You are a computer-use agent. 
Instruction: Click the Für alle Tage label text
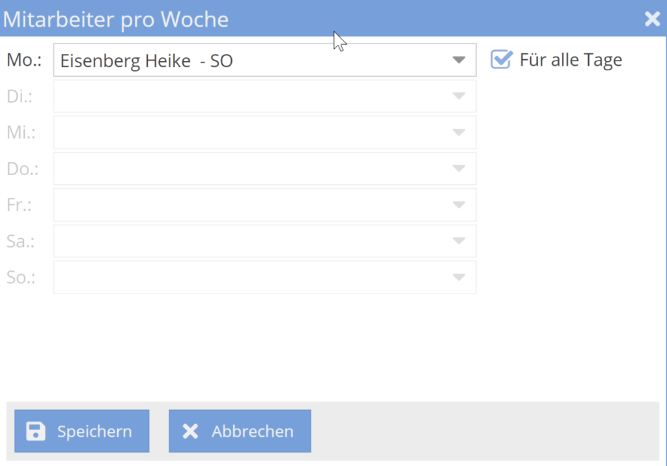pyautogui.click(x=570, y=59)
